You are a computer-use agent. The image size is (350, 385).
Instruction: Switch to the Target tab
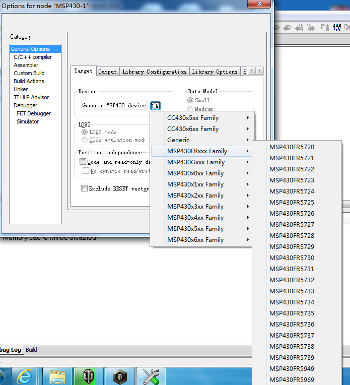coord(83,71)
